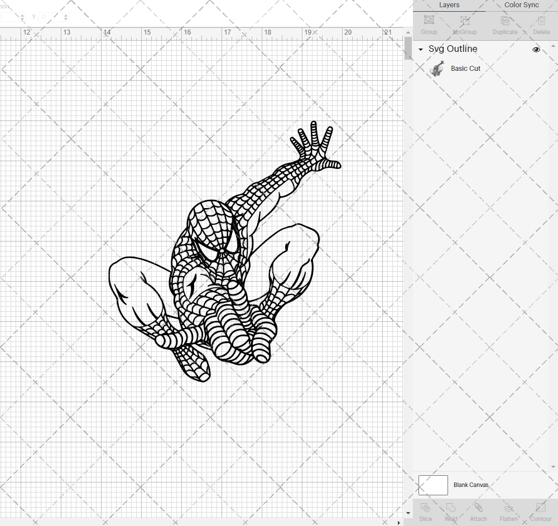Click the canvas vertical scrollbar
558x526 pixels.
click(408, 49)
